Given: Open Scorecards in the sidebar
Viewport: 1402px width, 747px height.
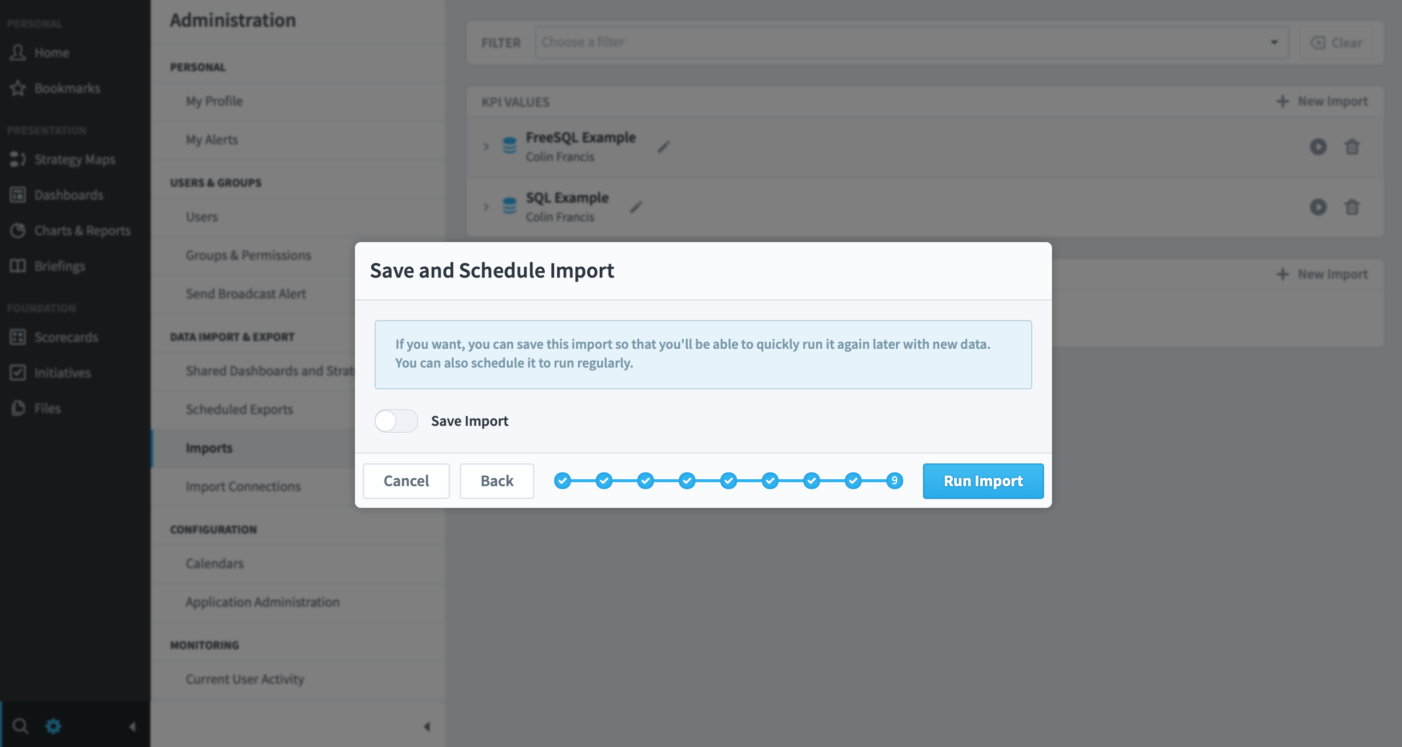Looking at the screenshot, I should coord(66,337).
